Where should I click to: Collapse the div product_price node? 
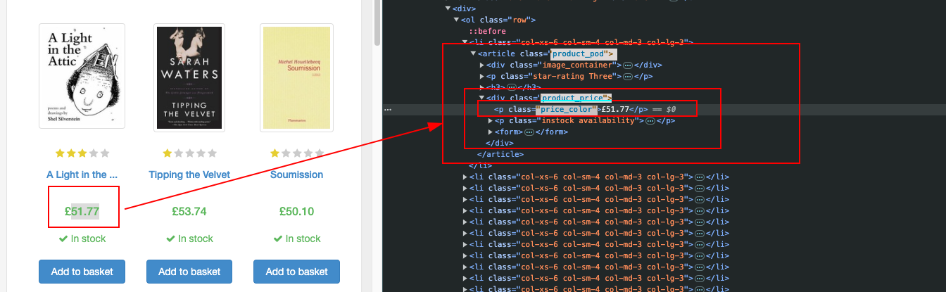[x=482, y=99]
